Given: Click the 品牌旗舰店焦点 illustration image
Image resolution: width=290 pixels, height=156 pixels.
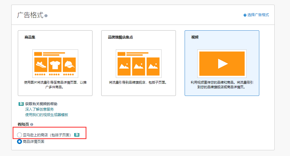Looking at the screenshot, I should point(139,64).
